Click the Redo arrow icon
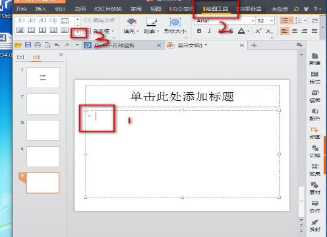327x237 pixels. tap(67, 45)
